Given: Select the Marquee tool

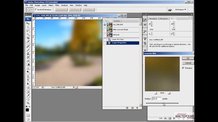Looking at the screenshot, I should [x=28, y=27].
